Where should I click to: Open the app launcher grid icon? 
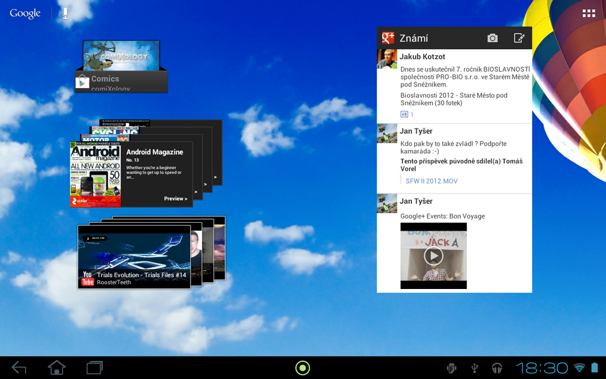tap(589, 12)
